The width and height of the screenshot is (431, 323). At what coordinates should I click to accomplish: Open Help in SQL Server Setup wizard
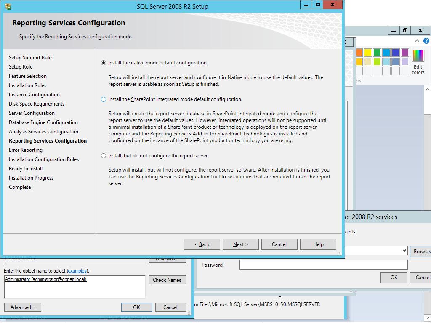pos(318,244)
